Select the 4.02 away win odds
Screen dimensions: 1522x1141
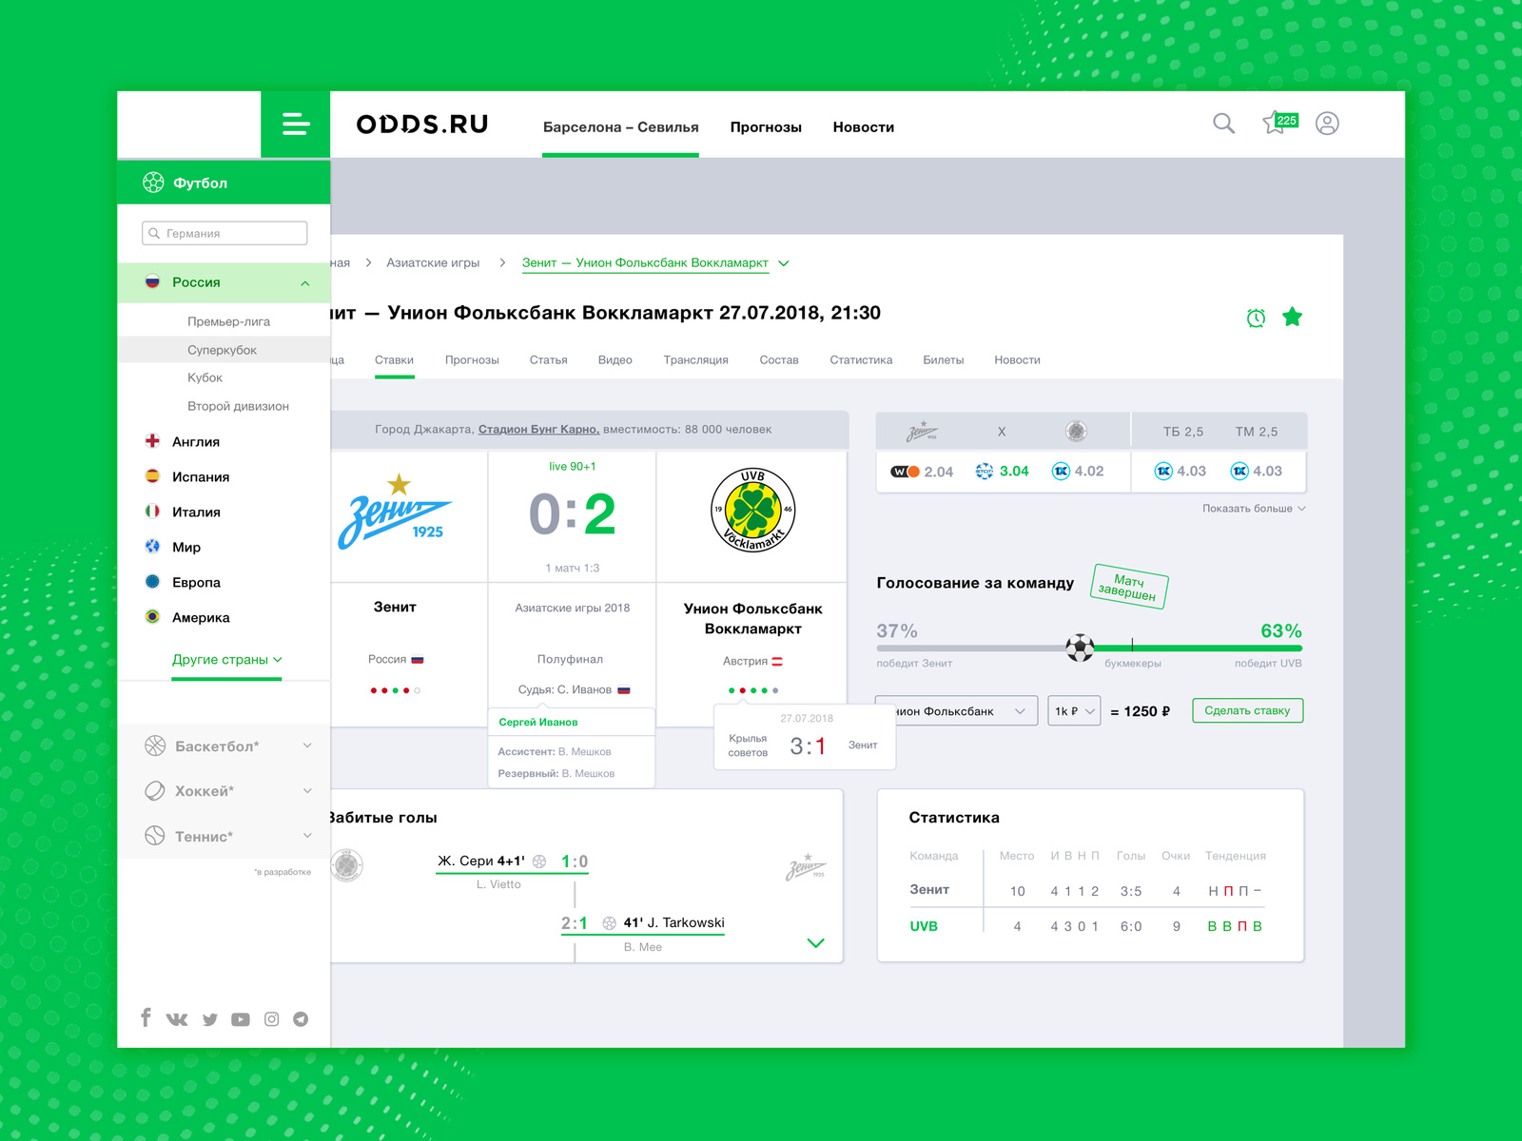click(x=1078, y=472)
